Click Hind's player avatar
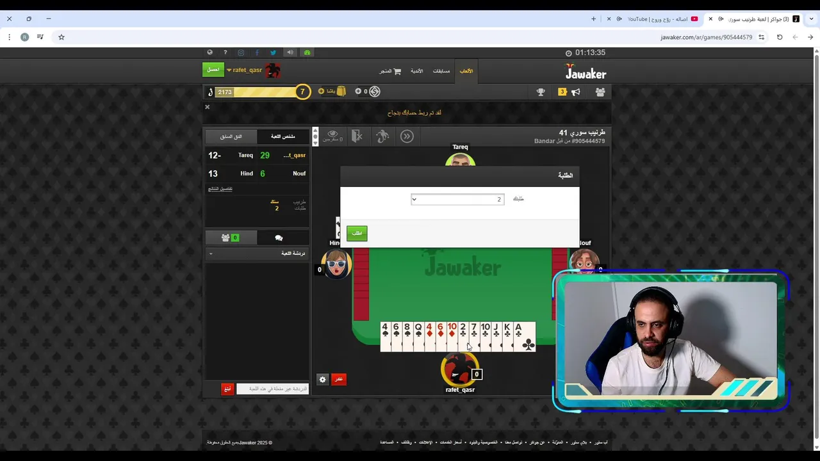The image size is (820, 461). (336, 263)
